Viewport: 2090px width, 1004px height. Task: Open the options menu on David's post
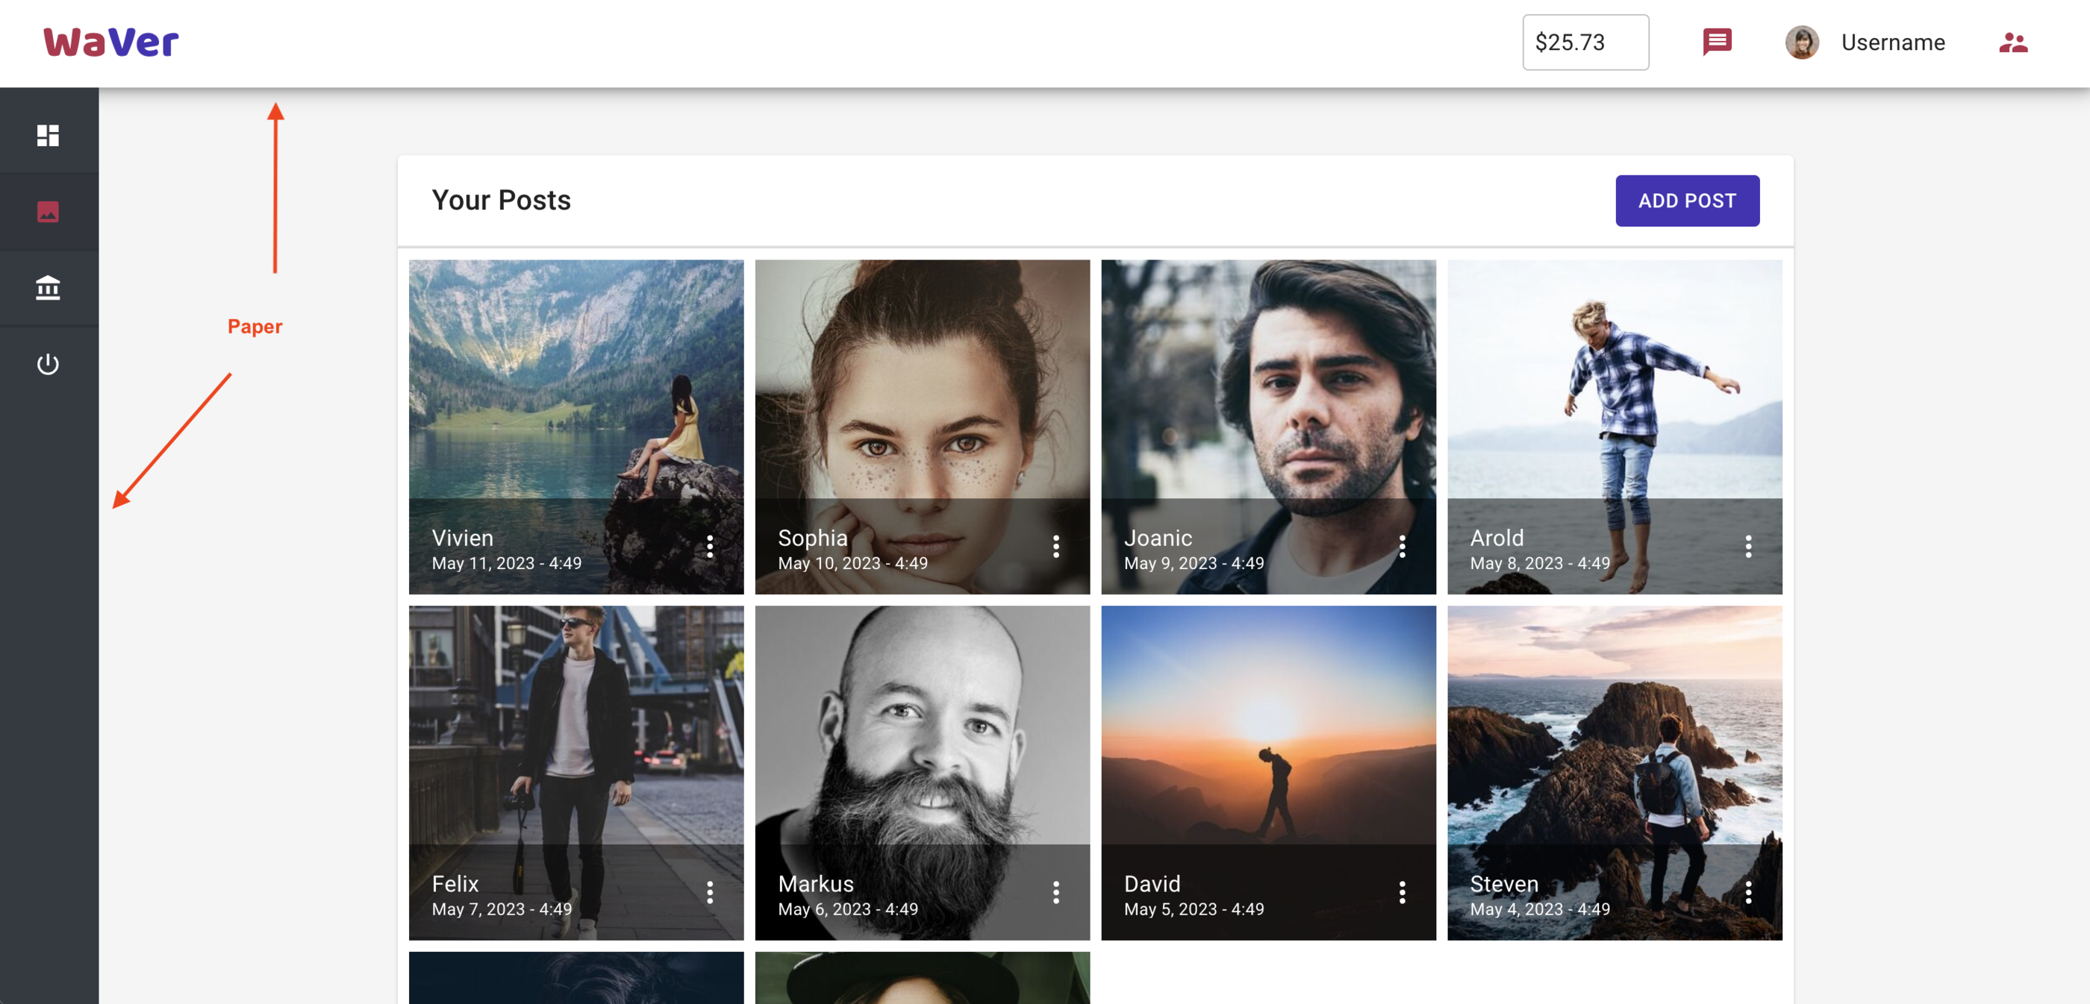[x=1402, y=893]
